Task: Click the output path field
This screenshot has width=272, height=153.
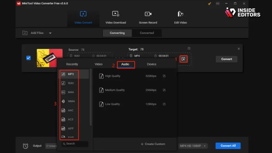Action: tap(51, 146)
